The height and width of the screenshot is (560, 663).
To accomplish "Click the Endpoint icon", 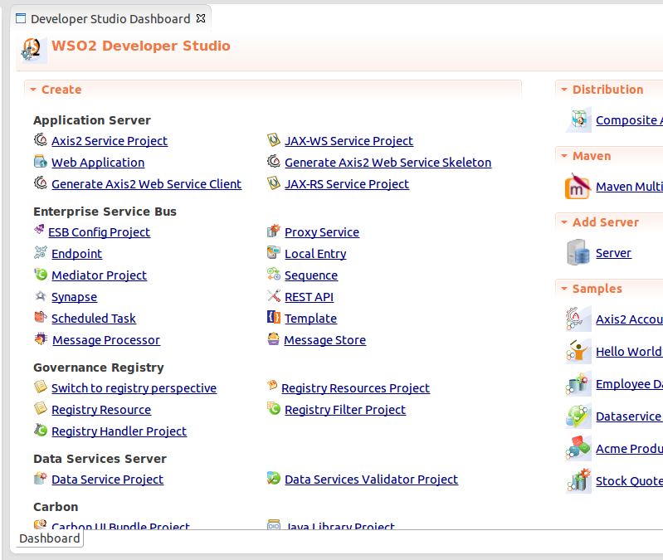I will point(41,252).
